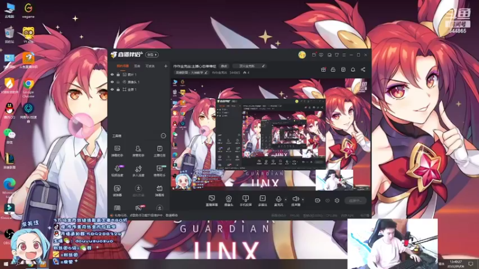The image size is (479, 269).
Task: Toggle lock on the 图片 1 source
Action: click(118, 74)
